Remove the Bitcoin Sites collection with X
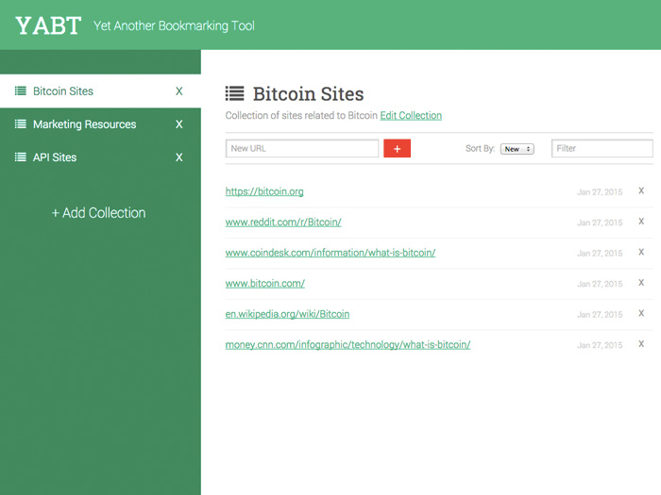 [179, 91]
